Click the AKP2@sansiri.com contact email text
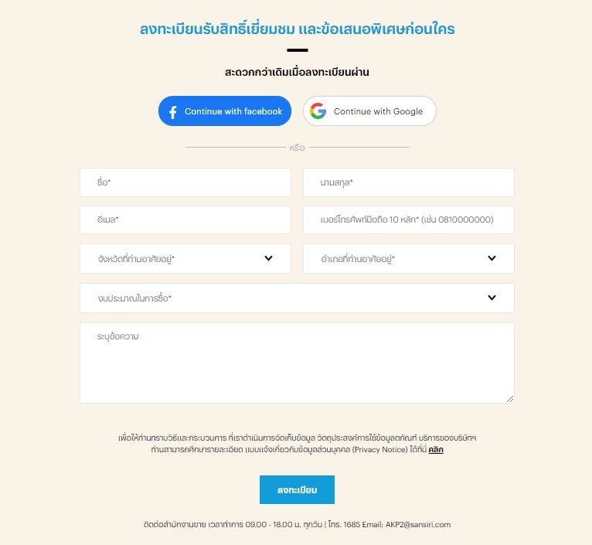Screen dimensions: 592x545 coord(418,525)
